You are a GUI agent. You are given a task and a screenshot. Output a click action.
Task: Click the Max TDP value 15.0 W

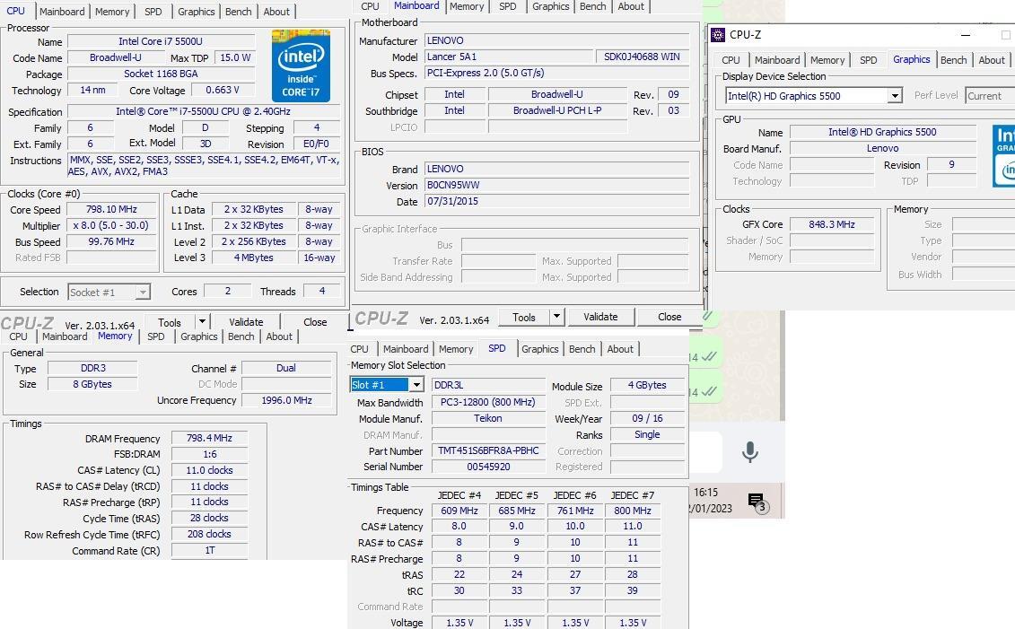(235, 57)
